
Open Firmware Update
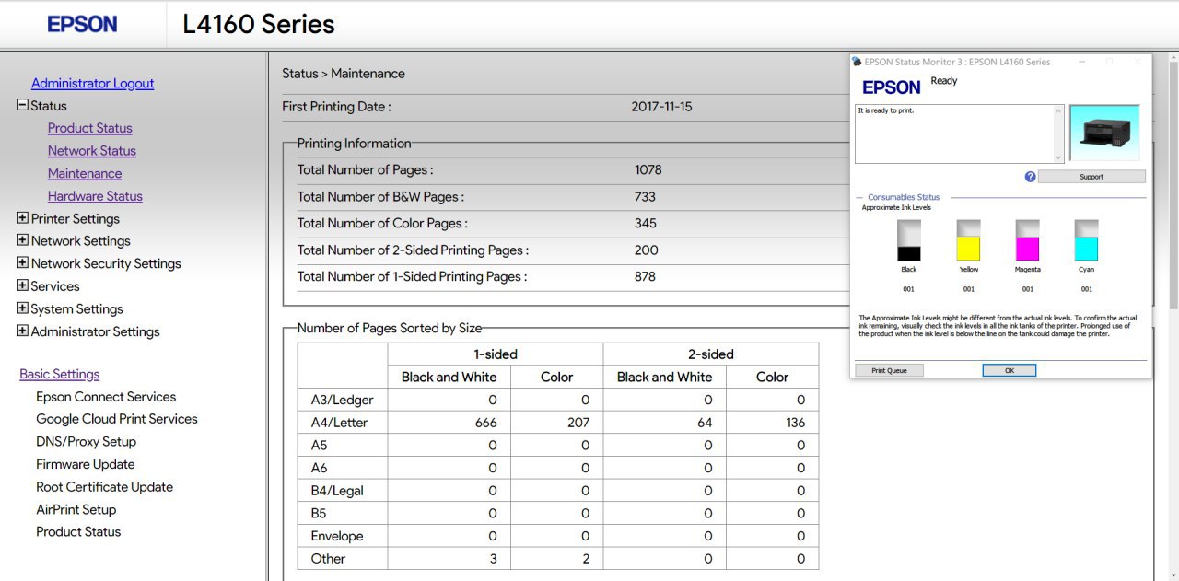(85, 464)
